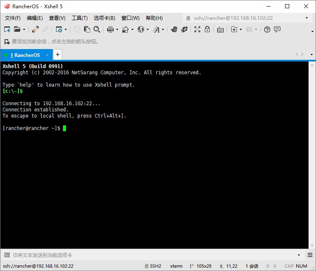Click the Xagent key icon
Image resolution: width=316 pixels, height=271 pixels.
[184, 29]
